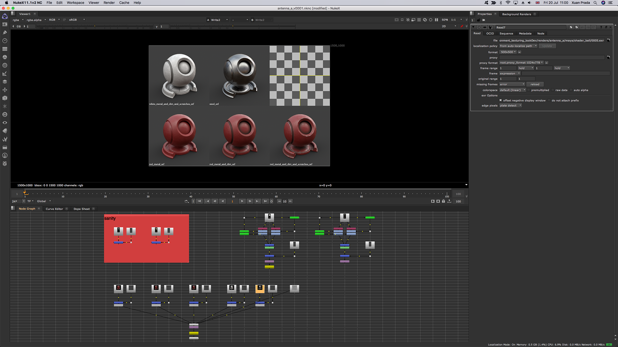Toggle the premultiplied checkbox
This screenshot has height=347, width=618.
[x=529, y=90]
